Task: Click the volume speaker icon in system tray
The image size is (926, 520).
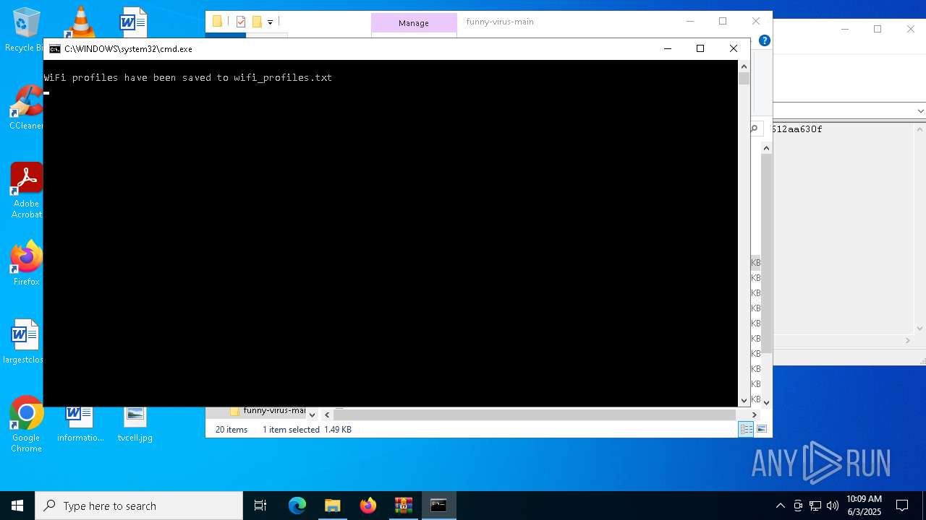Action: pyautogui.click(x=832, y=506)
